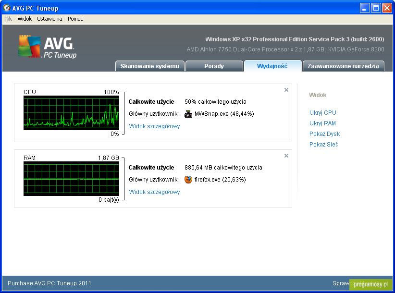This screenshot has height=293, width=395.
Task: Select the Wydajność tab
Action: pyautogui.click(x=272, y=66)
